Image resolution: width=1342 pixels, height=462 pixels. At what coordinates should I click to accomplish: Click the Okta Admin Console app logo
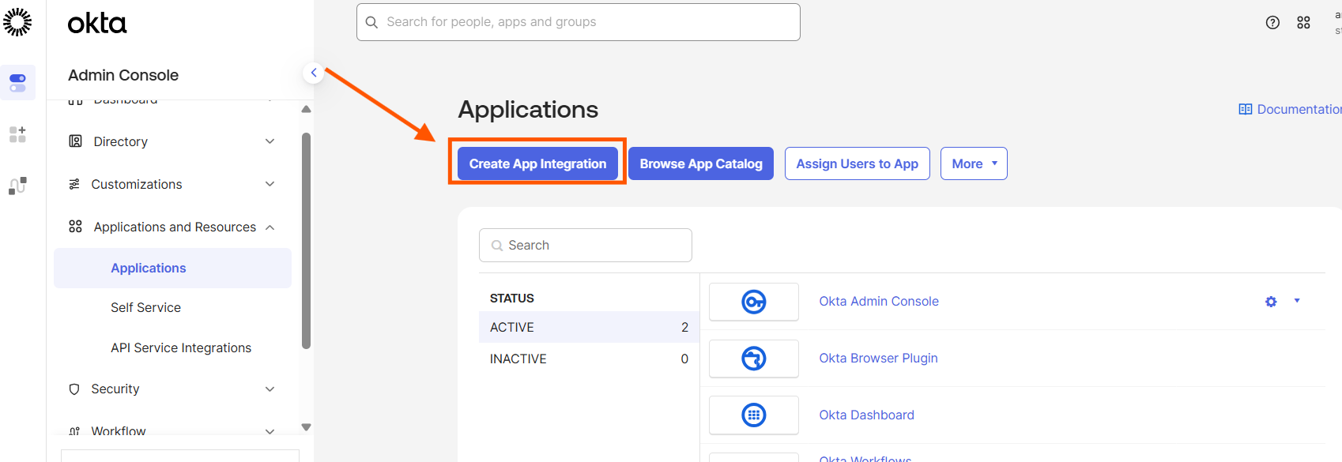tap(754, 302)
